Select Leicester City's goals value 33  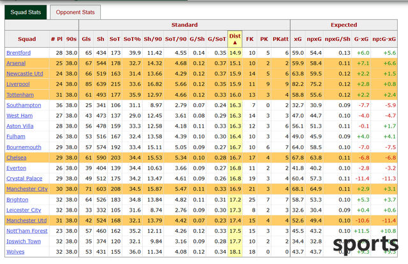(89, 210)
